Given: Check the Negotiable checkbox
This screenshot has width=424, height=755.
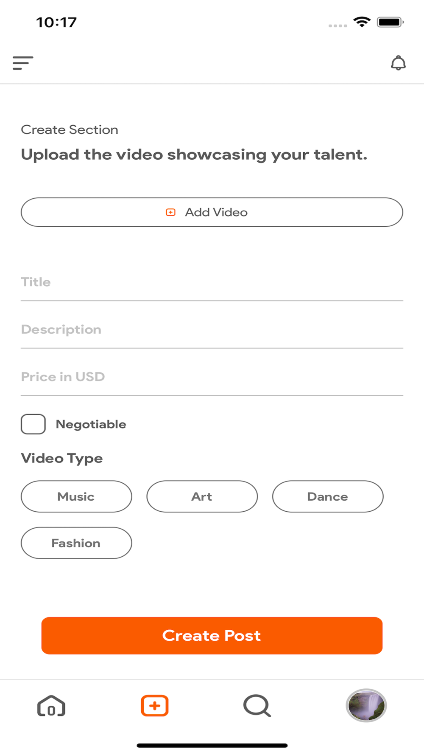Looking at the screenshot, I should coord(33,424).
